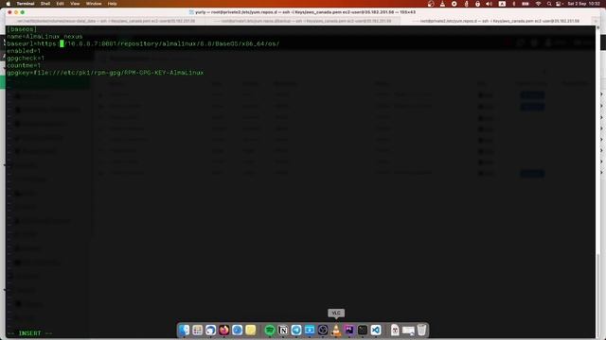Click the baseurl line in the editor
Screen dimensions: 606x340
click(143, 44)
